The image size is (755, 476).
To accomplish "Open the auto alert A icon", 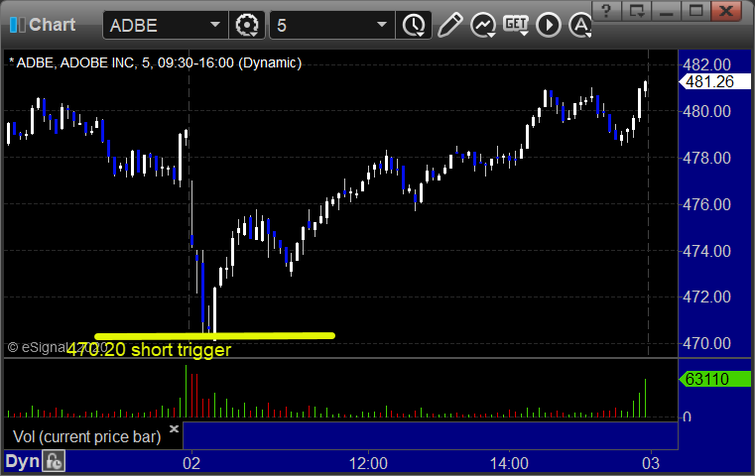I will [x=580, y=25].
